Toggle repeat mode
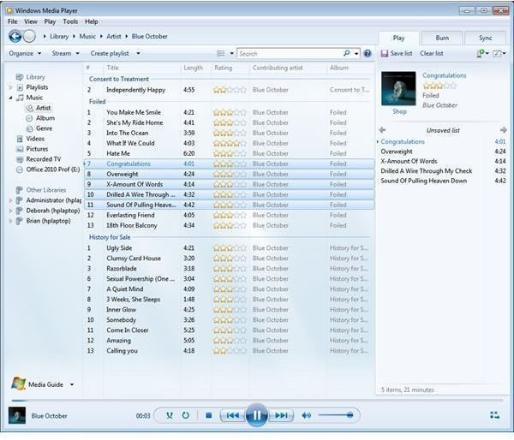Screen dimensions: 514x440 (186, 415)
